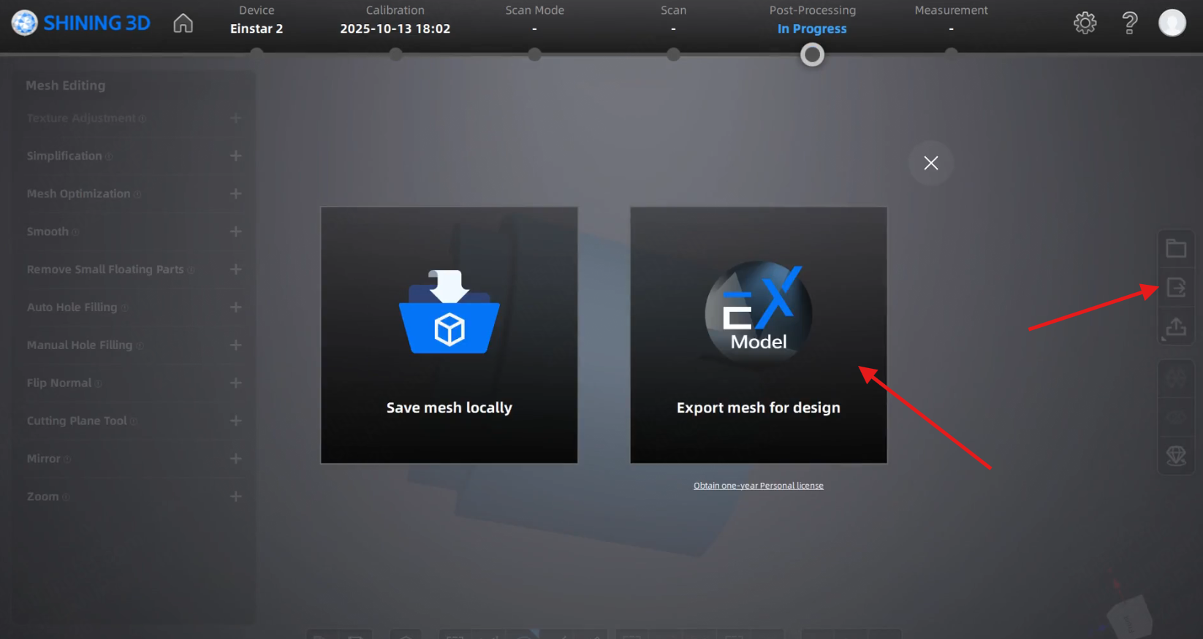Click the info icon beside Remove Small Floating Parts
Image resolution: width=1203 pixels, height=639 pixels.
coord(191,270)
